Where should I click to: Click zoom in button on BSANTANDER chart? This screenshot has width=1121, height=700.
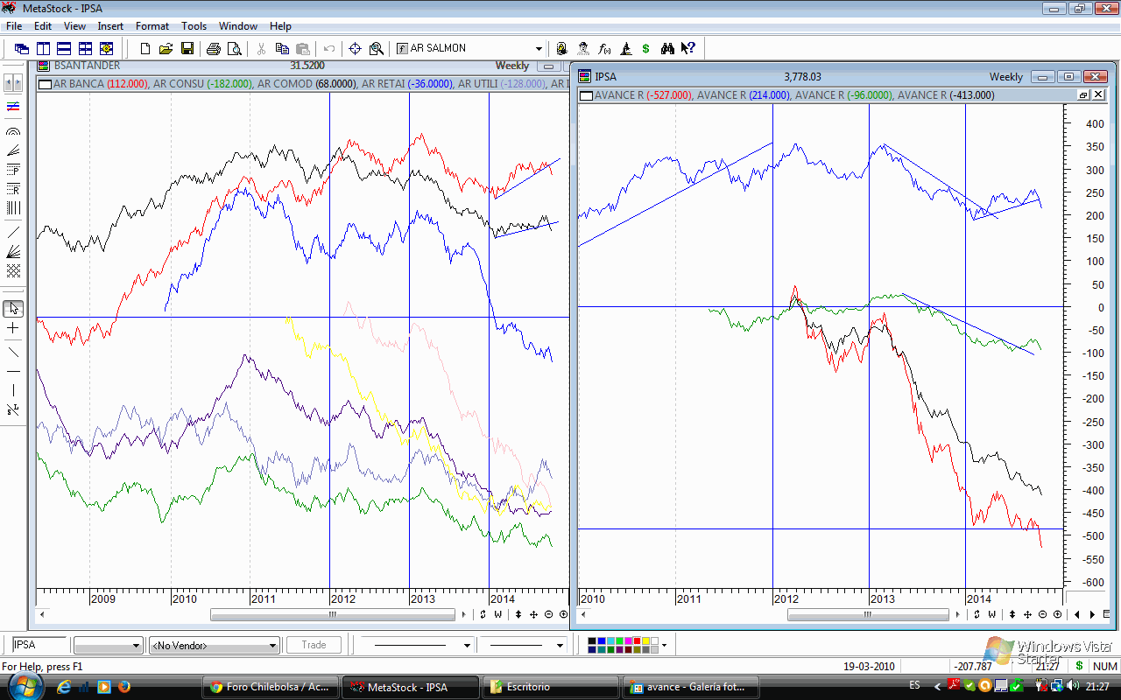tap(563, 614)
